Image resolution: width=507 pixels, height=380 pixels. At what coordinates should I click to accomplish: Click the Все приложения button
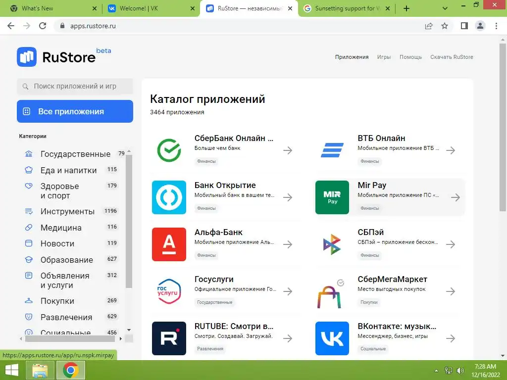pyautogui.click(x=75, y=111)
